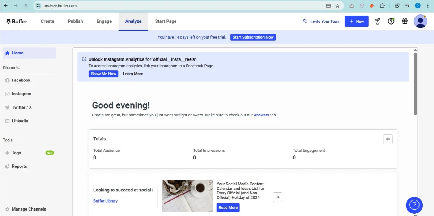Select the LinkedIn channel
Image resolution: width=434 pixels, height=216 pixels.
(x=20, y=120)
